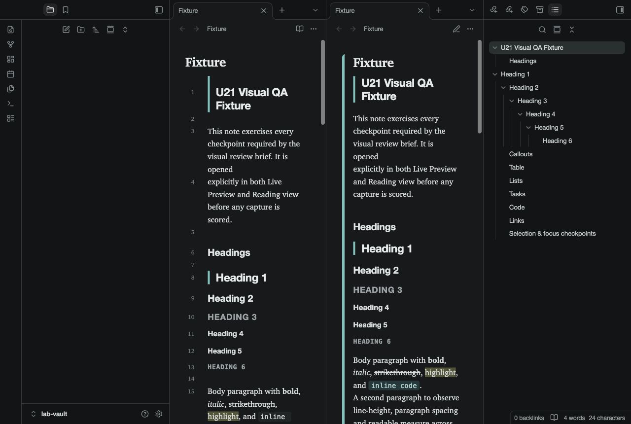Open more options in left pane

tap(314, 29)
